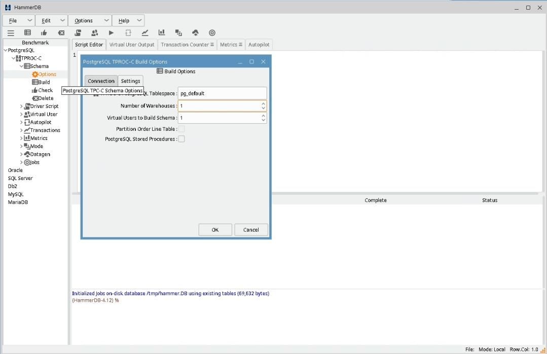Click the cloud upload datagen toolbar icon
547x354 pixels.
(195, 32)
